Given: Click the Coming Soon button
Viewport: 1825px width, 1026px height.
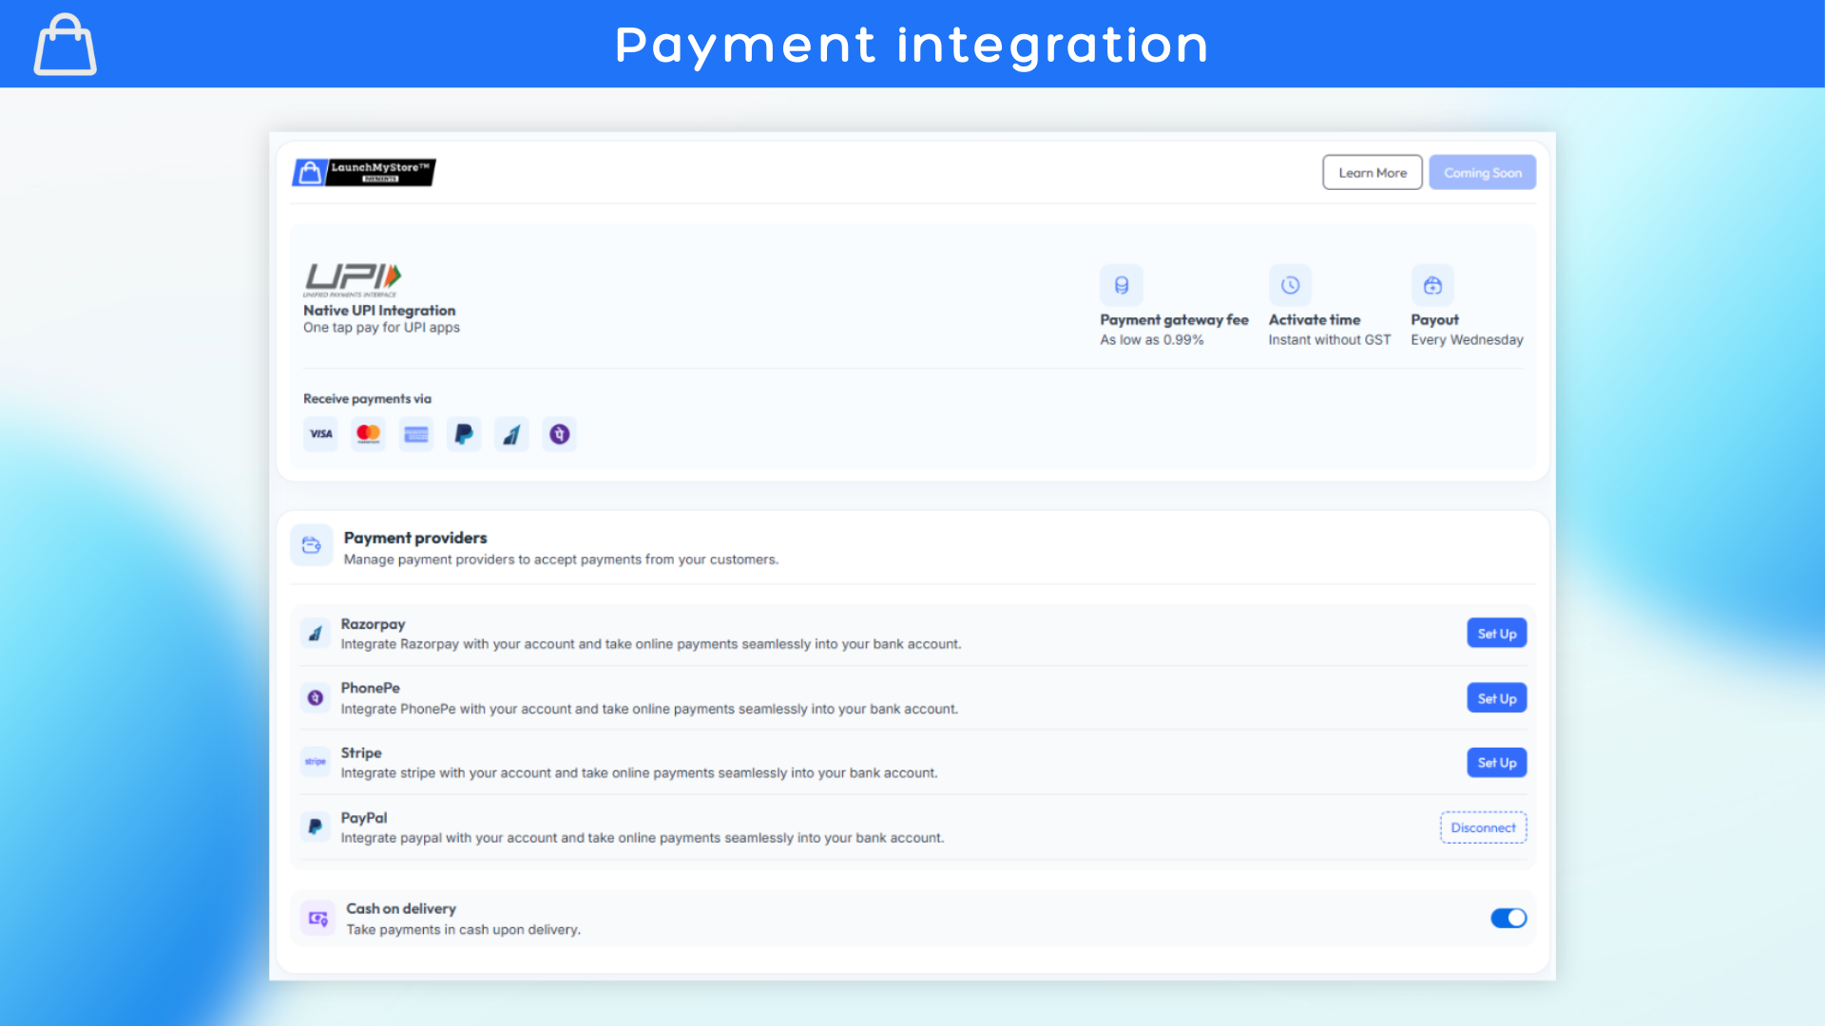Looking at the screenshot, I should pos(1482,173).
